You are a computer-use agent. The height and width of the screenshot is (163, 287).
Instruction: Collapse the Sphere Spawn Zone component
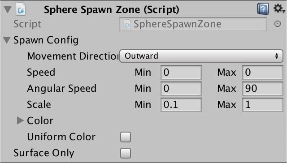click(x=8, y=9)
